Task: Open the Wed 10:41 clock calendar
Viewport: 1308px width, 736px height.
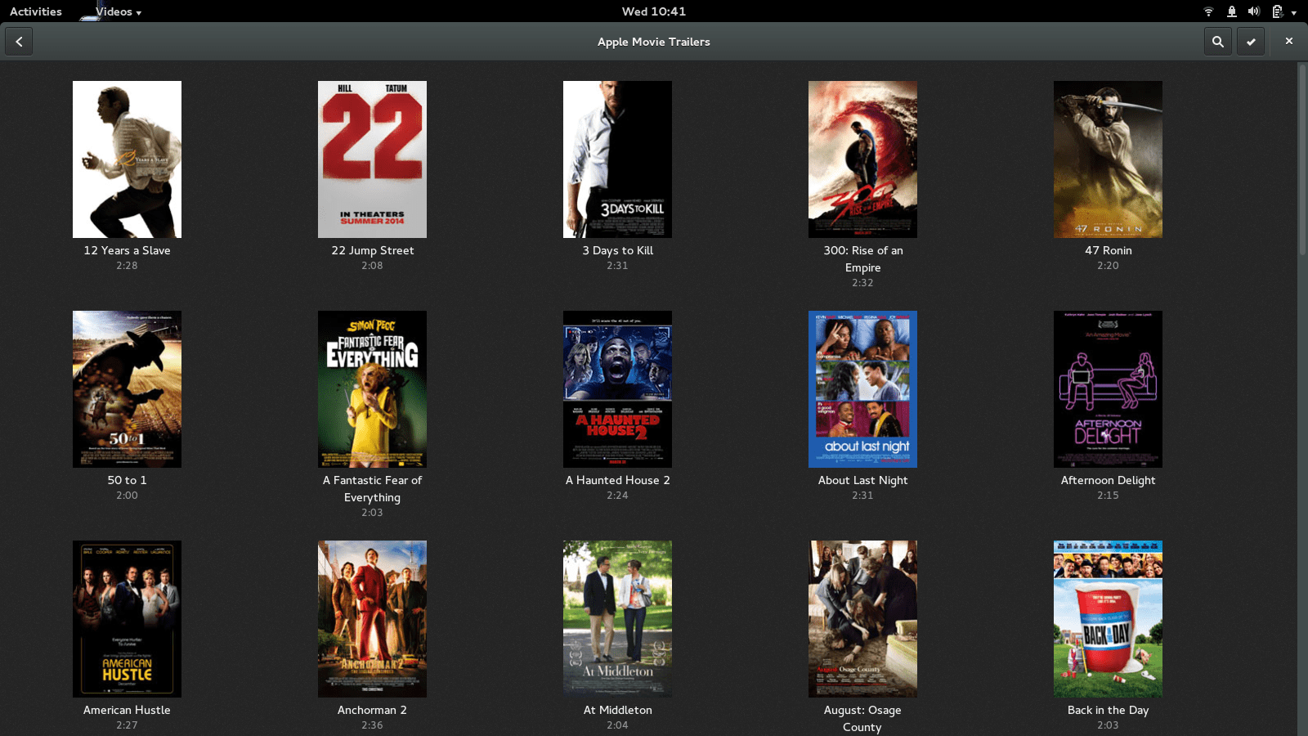Action: (x=654, y=11)
